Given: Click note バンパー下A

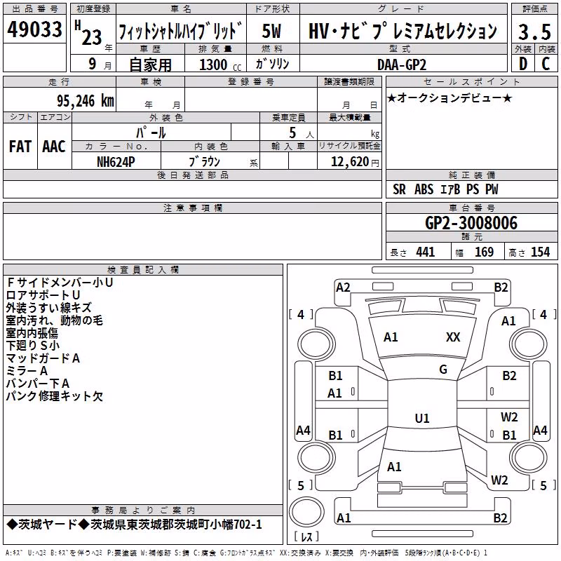Looking at the screenshot, I should click(38, 384).
